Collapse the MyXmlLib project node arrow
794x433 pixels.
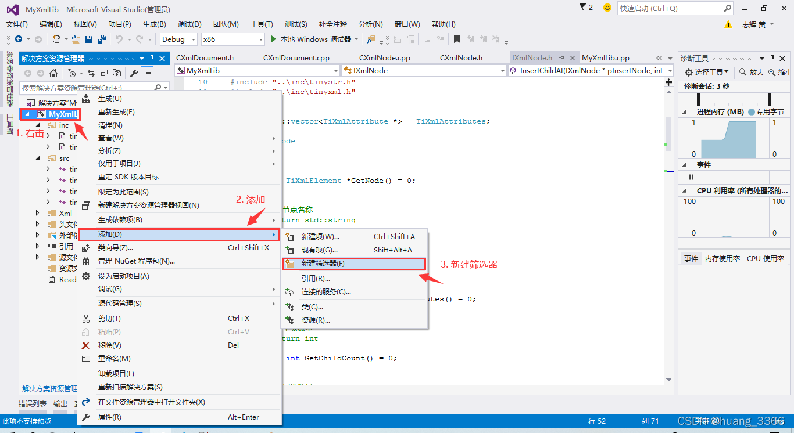click(x=27, y=114)
